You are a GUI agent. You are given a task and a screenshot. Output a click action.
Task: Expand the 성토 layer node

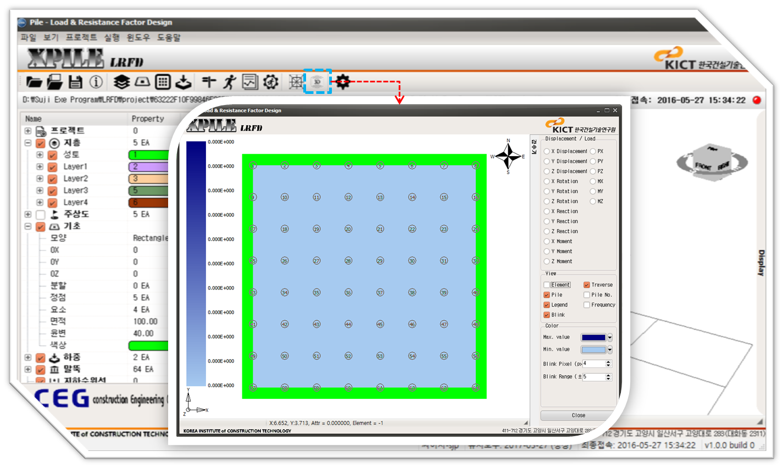[40, 155]
